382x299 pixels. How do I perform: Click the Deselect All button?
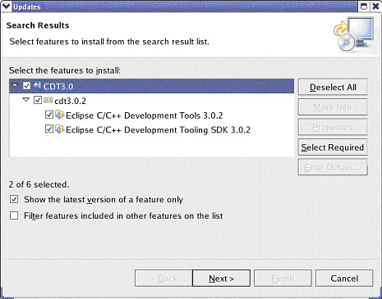pyautogui.click(x=333, y=87)
